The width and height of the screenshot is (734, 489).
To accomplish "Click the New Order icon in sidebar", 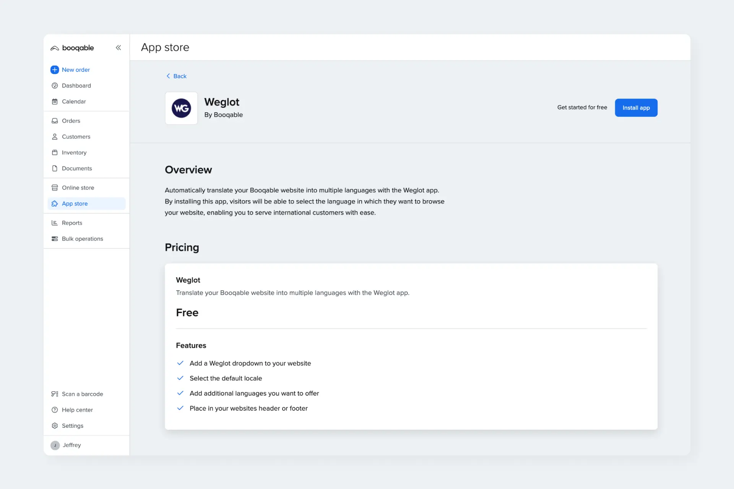I will pyautogui.click(x=55, y=69).
